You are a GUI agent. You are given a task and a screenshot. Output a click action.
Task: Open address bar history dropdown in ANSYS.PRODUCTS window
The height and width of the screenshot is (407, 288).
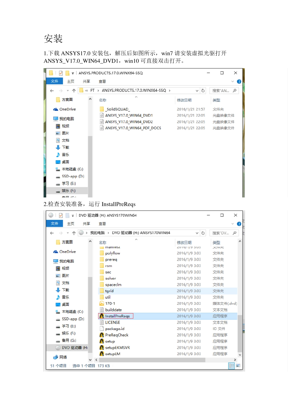point(197,91)
